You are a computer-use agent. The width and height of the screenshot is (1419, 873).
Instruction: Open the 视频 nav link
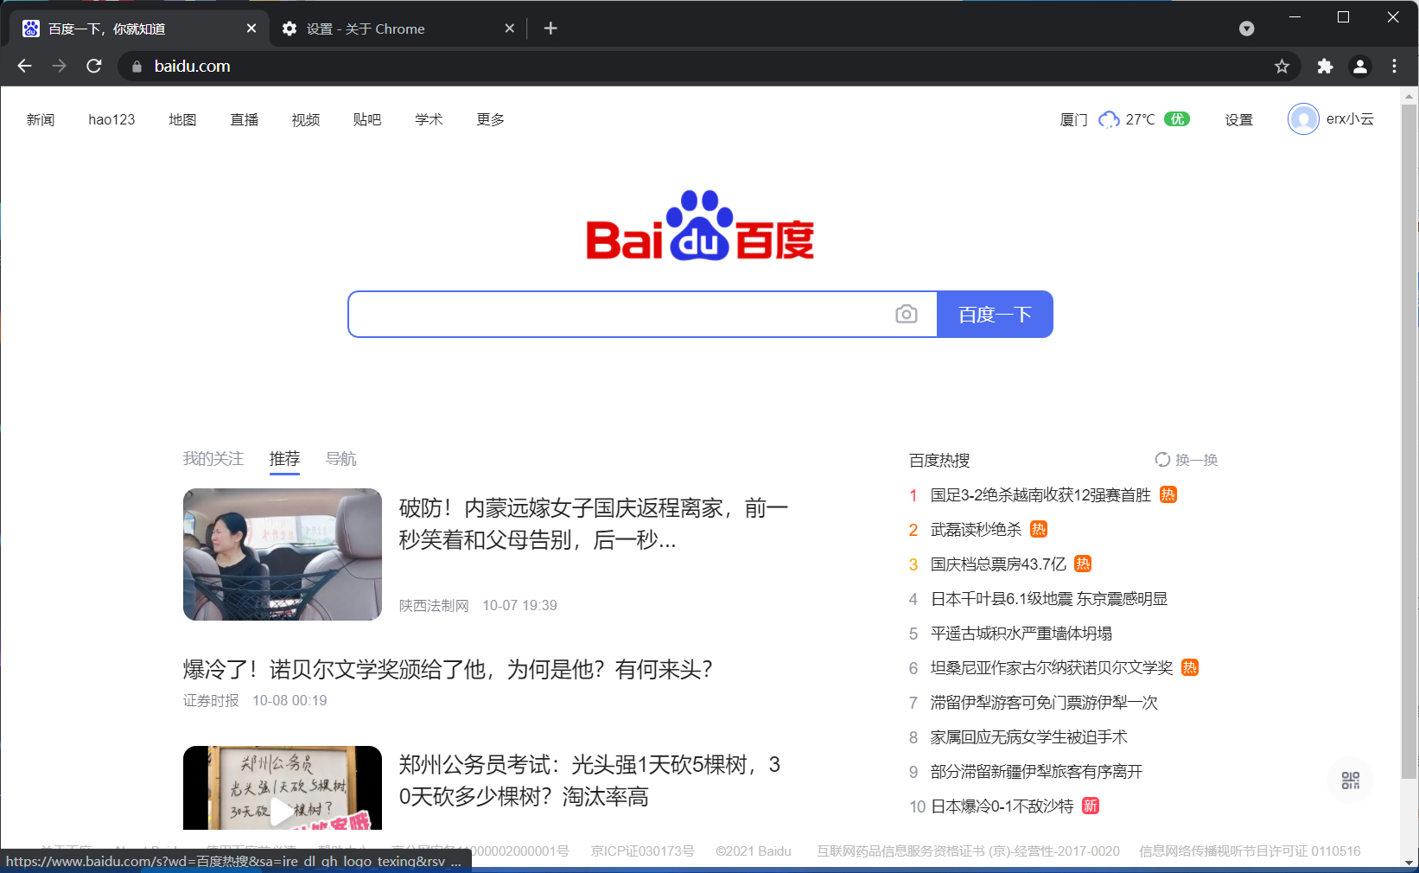pos(306,119)
